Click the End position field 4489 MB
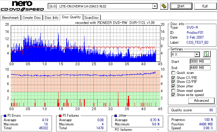217x132 pixels. 200,68
